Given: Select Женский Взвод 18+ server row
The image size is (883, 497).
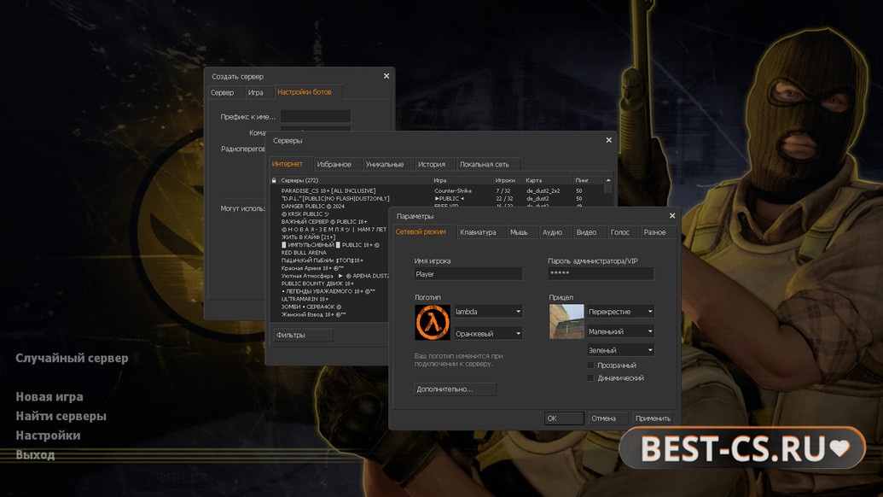Looking at the screenshot, I should pos(330,314).
